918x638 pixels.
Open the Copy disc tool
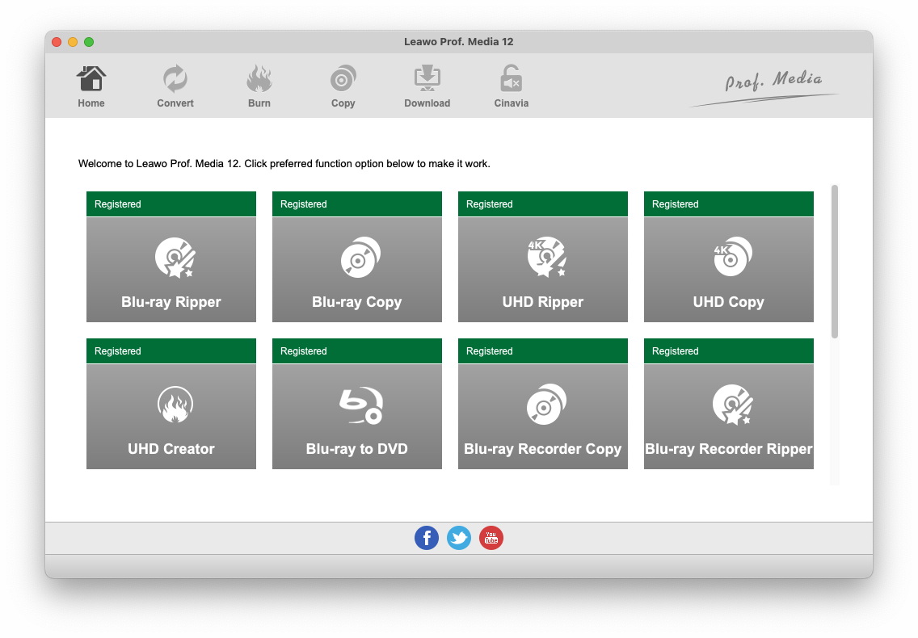coord(343,86)
